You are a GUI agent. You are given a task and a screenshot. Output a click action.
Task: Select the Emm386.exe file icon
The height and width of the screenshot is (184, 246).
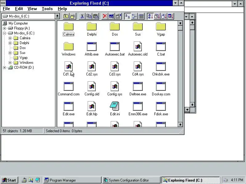[138, 106]
